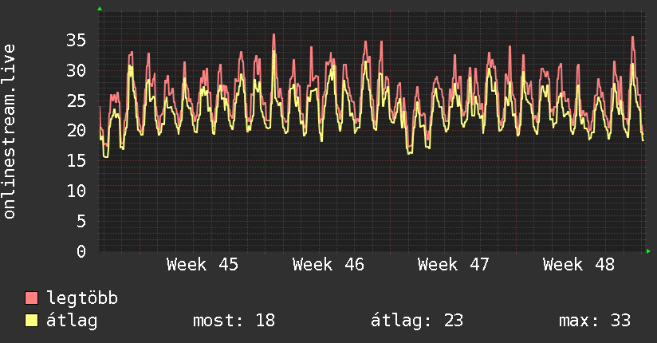Click the onlinestream.live vertical axis title
Viewport: 657px width, 343px height.
coord(9,132)
